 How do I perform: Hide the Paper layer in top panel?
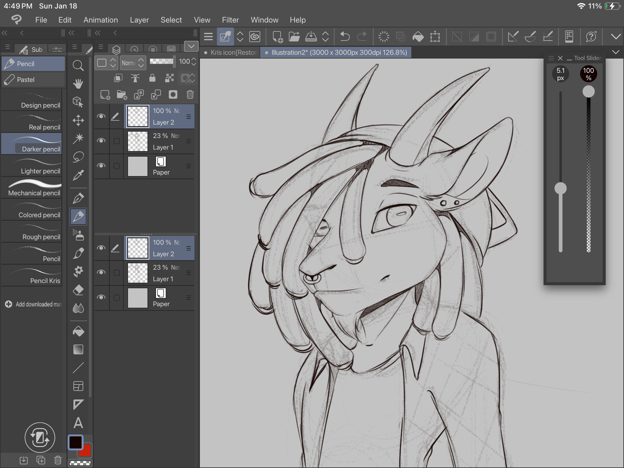click(101, 166)
